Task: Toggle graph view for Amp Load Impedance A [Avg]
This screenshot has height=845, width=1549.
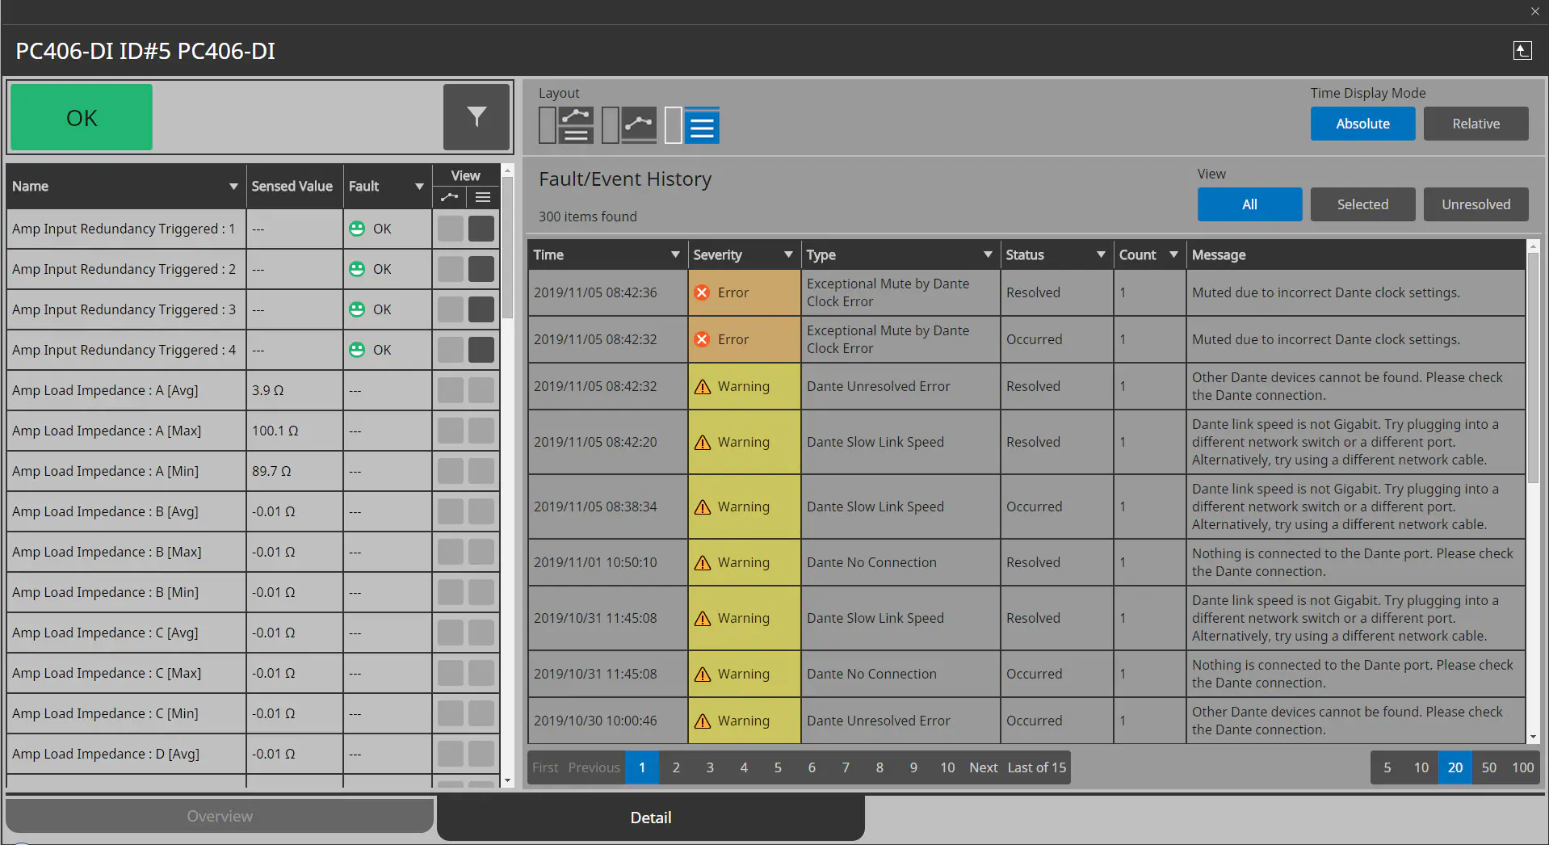Action: (450, 390)
